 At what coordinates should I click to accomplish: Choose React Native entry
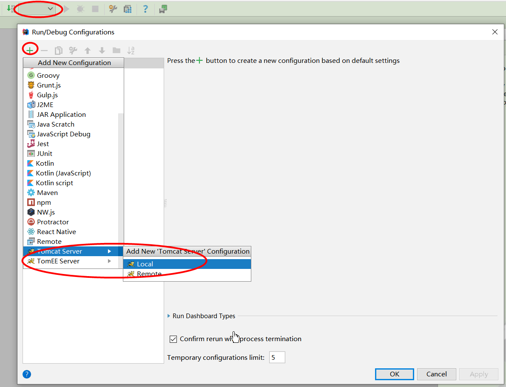71,232
